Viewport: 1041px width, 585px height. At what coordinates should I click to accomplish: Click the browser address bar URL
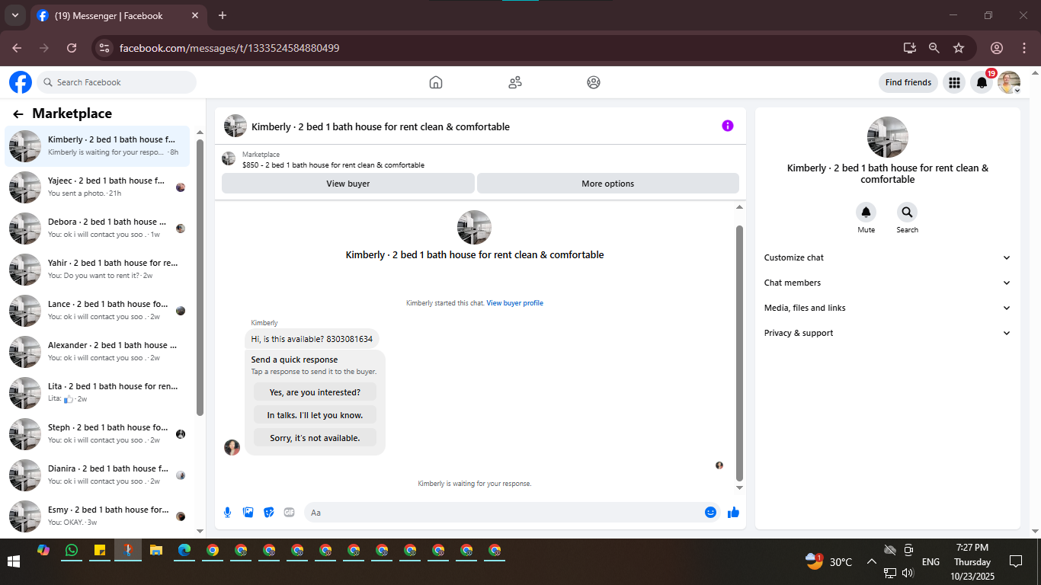(x=229, y=48)
